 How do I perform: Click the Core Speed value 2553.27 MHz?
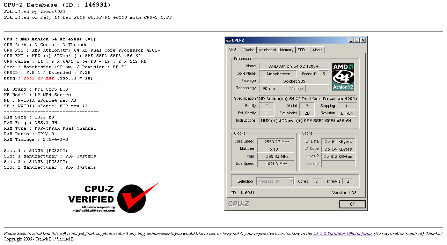click(x=276, y=142)
